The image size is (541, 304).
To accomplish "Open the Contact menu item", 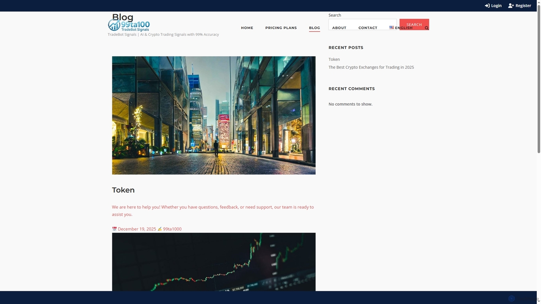I will 368,28.
